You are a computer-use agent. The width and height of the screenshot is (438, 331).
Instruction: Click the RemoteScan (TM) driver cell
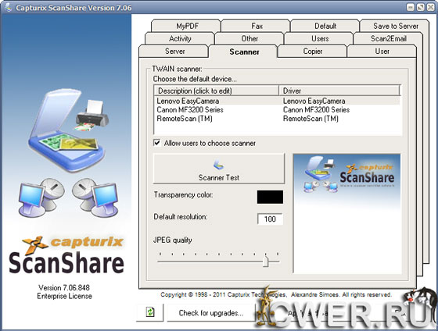[x=311, y=119]
